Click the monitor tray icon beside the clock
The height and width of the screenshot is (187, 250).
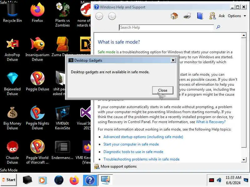point(246,180)
